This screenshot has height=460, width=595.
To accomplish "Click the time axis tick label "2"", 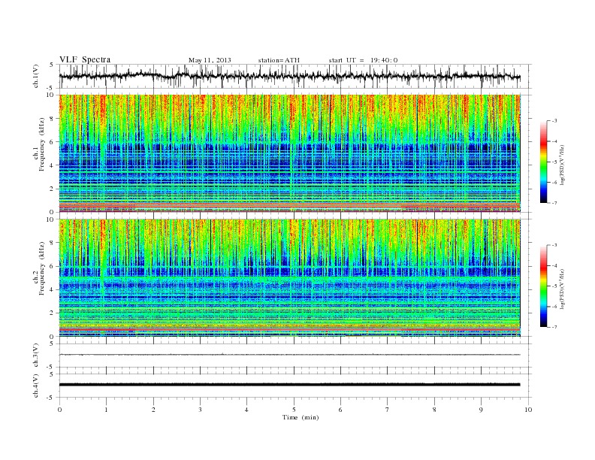I will coord(153,410).
